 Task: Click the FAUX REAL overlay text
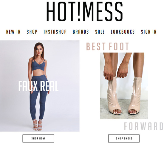(x=38, y=86)
